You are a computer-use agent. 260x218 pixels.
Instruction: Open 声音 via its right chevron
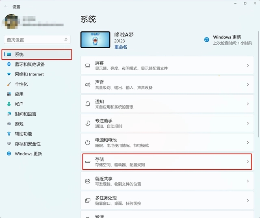pos(248,85)
